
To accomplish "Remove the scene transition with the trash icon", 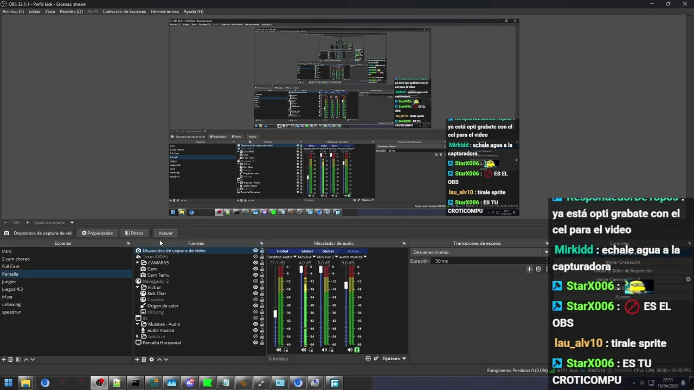I will tap(538, 269).
